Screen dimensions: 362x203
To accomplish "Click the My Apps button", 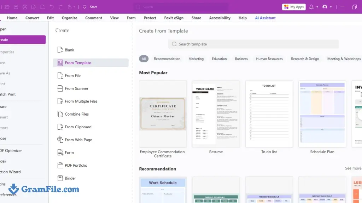I will pyautogui.click(x=294, y=7).
